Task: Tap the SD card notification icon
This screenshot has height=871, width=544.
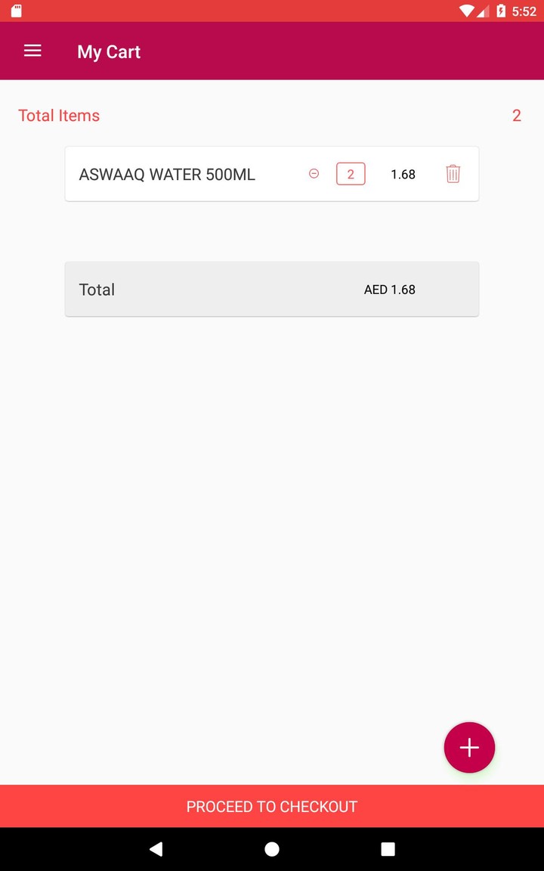Action: [x=17, y=11]
